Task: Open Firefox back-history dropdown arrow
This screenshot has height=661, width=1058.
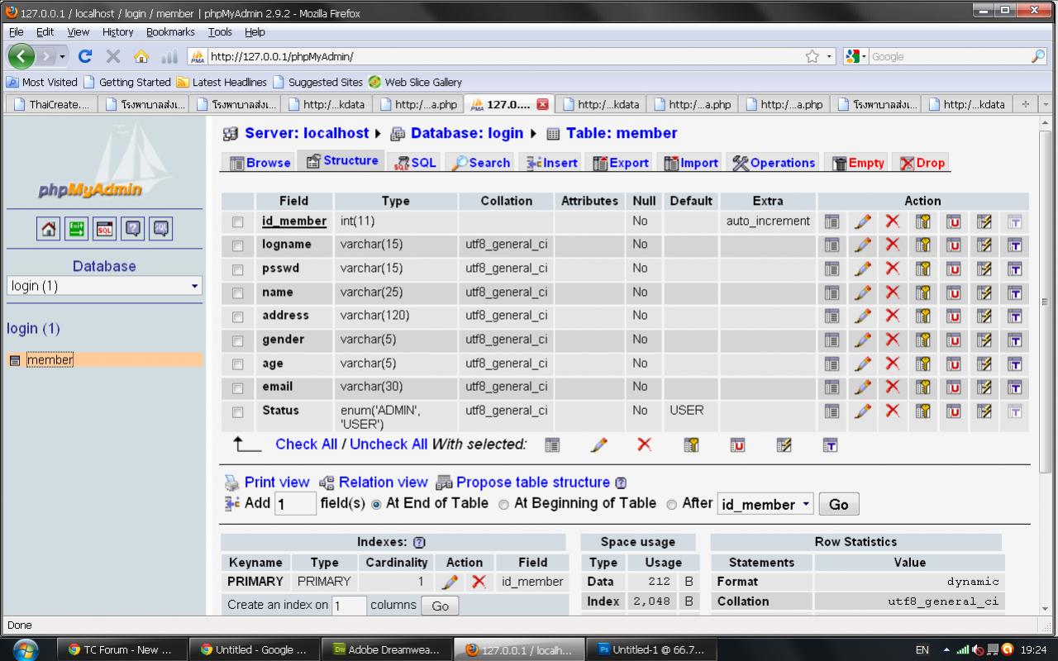Action: point(62,56)
